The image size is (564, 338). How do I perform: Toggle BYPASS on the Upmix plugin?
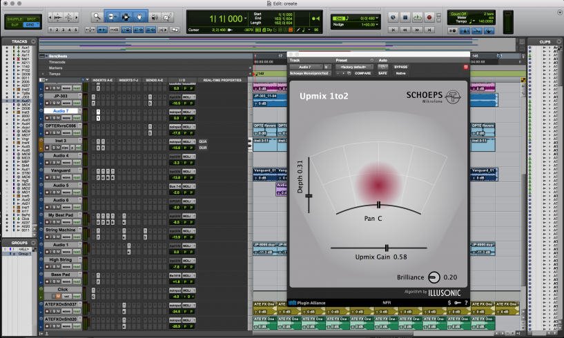click(400, 67)
